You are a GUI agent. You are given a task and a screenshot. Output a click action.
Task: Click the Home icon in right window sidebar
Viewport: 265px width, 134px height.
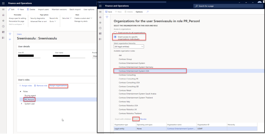tap(101, 17)
